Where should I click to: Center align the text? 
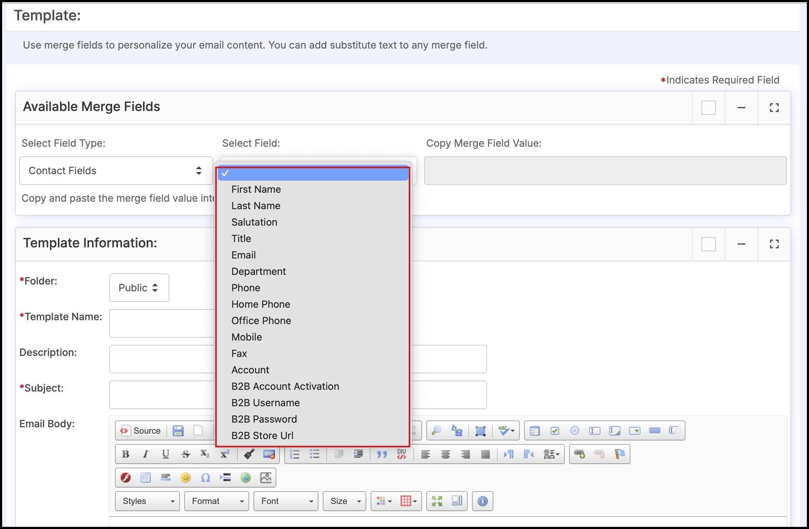coord(445,454)
